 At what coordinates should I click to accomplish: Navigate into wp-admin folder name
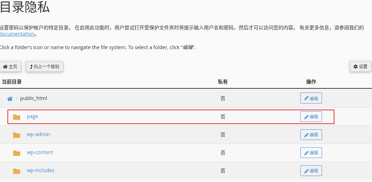(38, 134)
